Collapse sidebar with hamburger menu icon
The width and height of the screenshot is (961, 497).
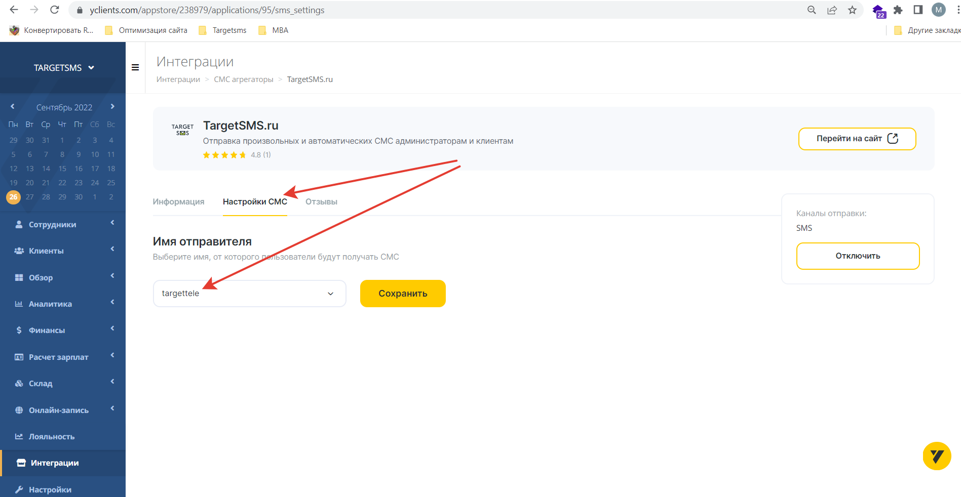tap(135, 67)
